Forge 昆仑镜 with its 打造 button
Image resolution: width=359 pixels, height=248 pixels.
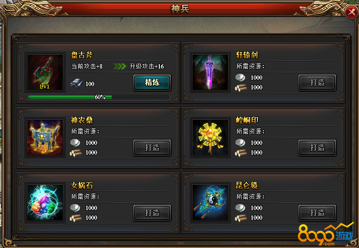click(317, 213)
